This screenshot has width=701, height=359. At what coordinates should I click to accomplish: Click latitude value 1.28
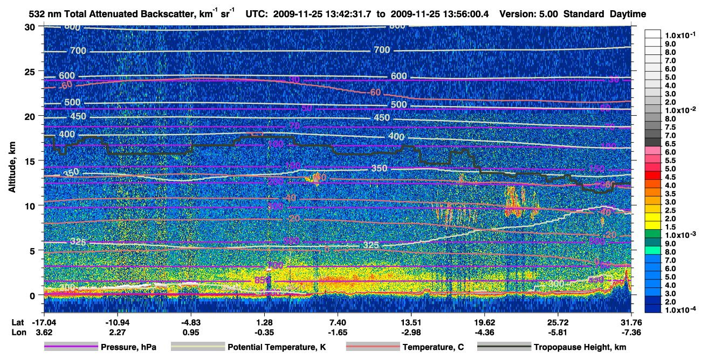click(x=264, y=322)
